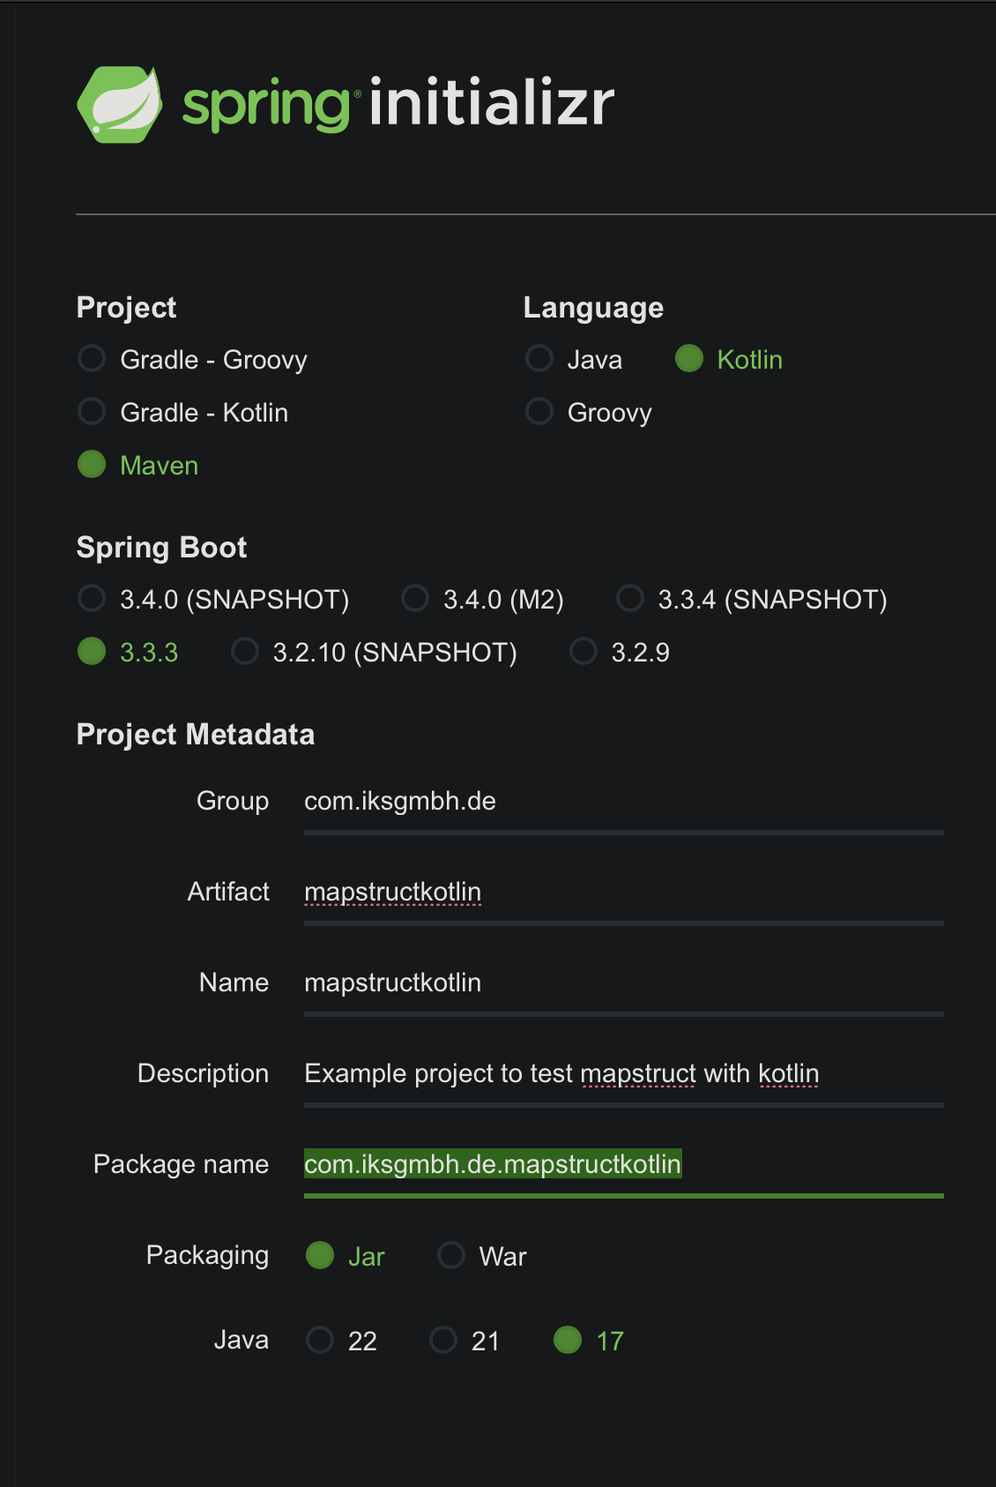
Task: Click the Package name field
Action: coord(617,1165)
